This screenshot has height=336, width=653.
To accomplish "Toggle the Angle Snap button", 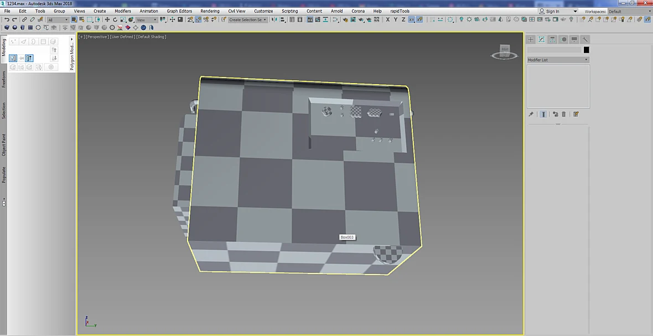I will coord(198,19).
